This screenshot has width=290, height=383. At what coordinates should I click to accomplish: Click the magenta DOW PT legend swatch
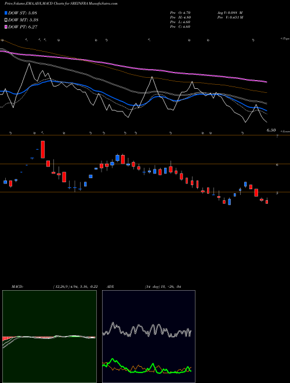(x=6, y=27)
